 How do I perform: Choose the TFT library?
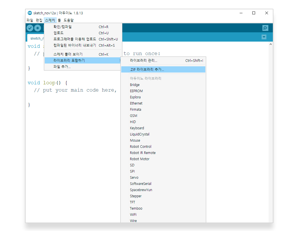point(163,202)
